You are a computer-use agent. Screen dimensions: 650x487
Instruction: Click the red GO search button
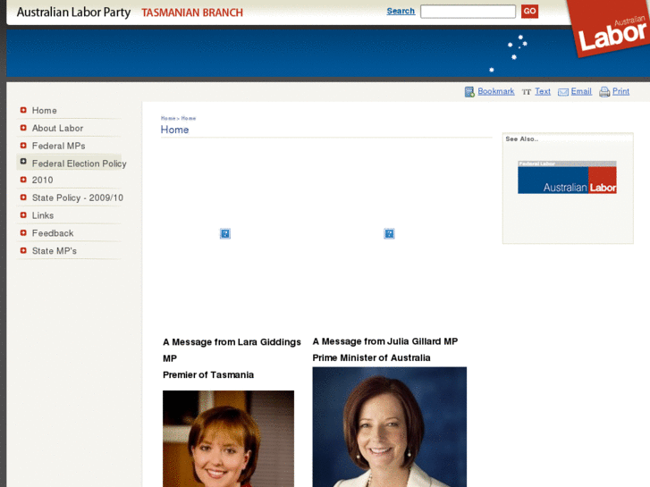point(530,12)
